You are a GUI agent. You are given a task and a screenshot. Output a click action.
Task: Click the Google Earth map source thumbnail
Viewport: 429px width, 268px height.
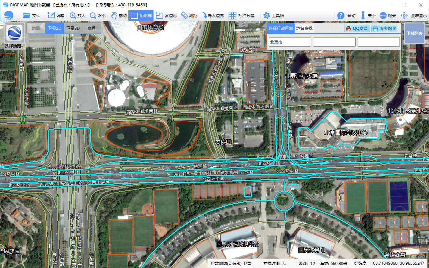(14, 33)
